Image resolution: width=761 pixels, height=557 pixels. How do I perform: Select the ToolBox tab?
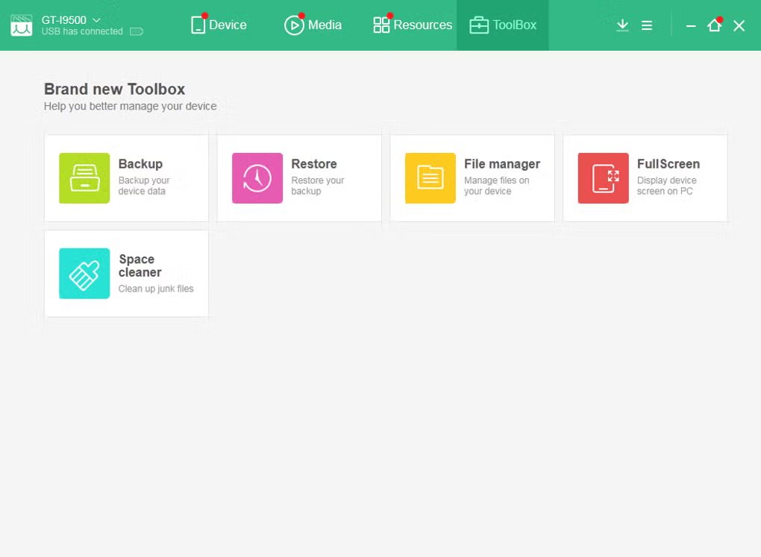503,25
